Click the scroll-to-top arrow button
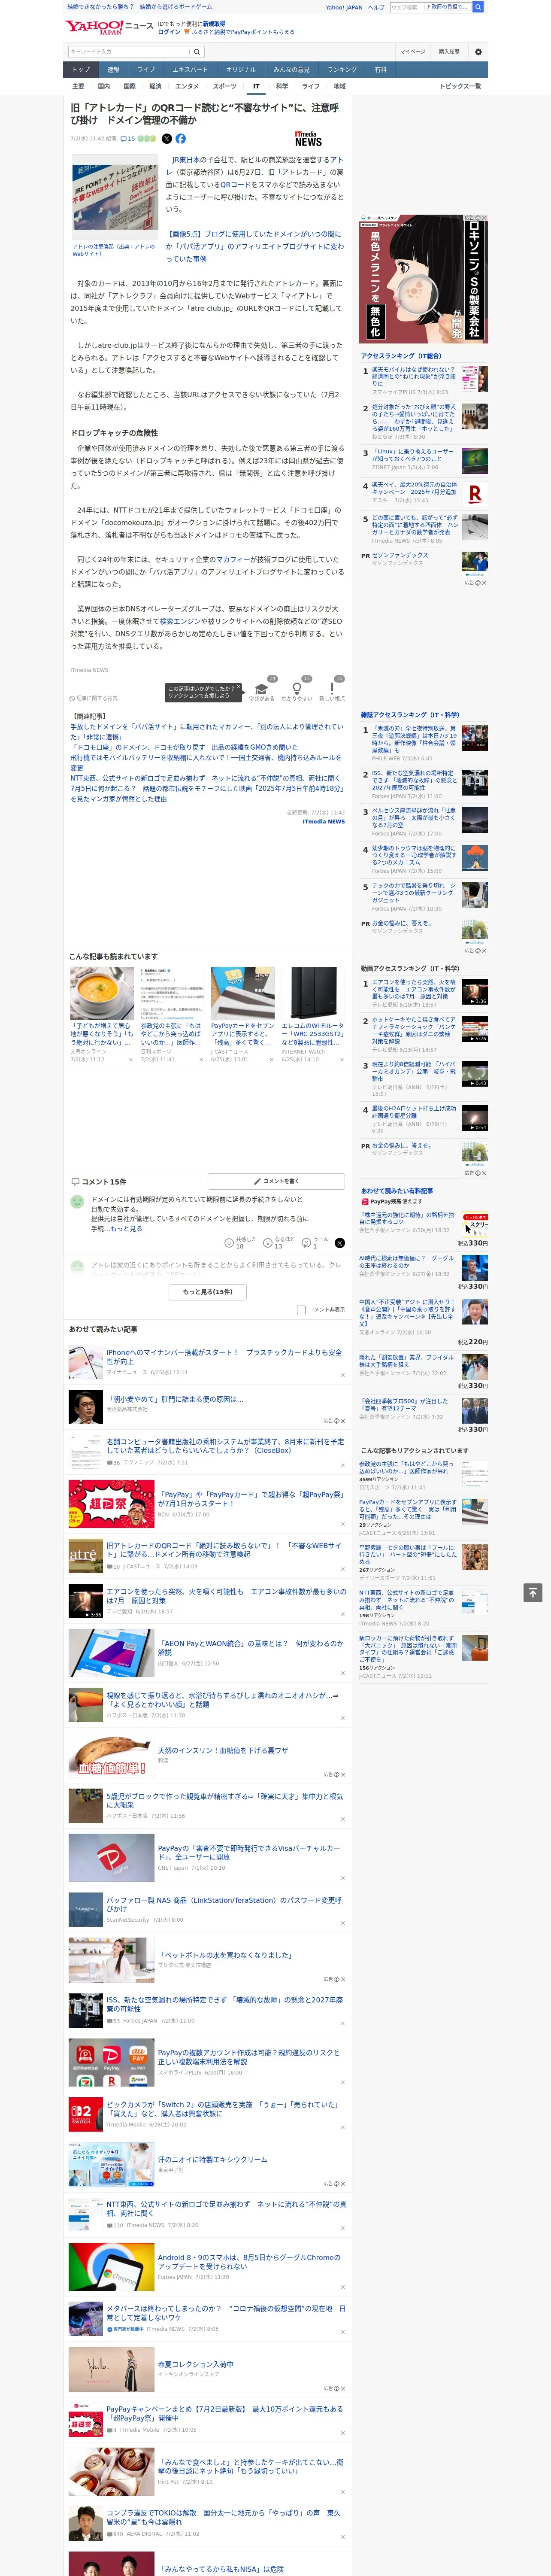Image resolution: width=551 pixels, height=2576 pixels. (x=533, y=1592)
